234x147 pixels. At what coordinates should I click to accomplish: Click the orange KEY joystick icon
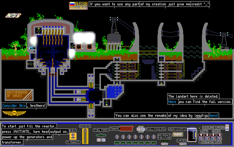click(73, 136)
